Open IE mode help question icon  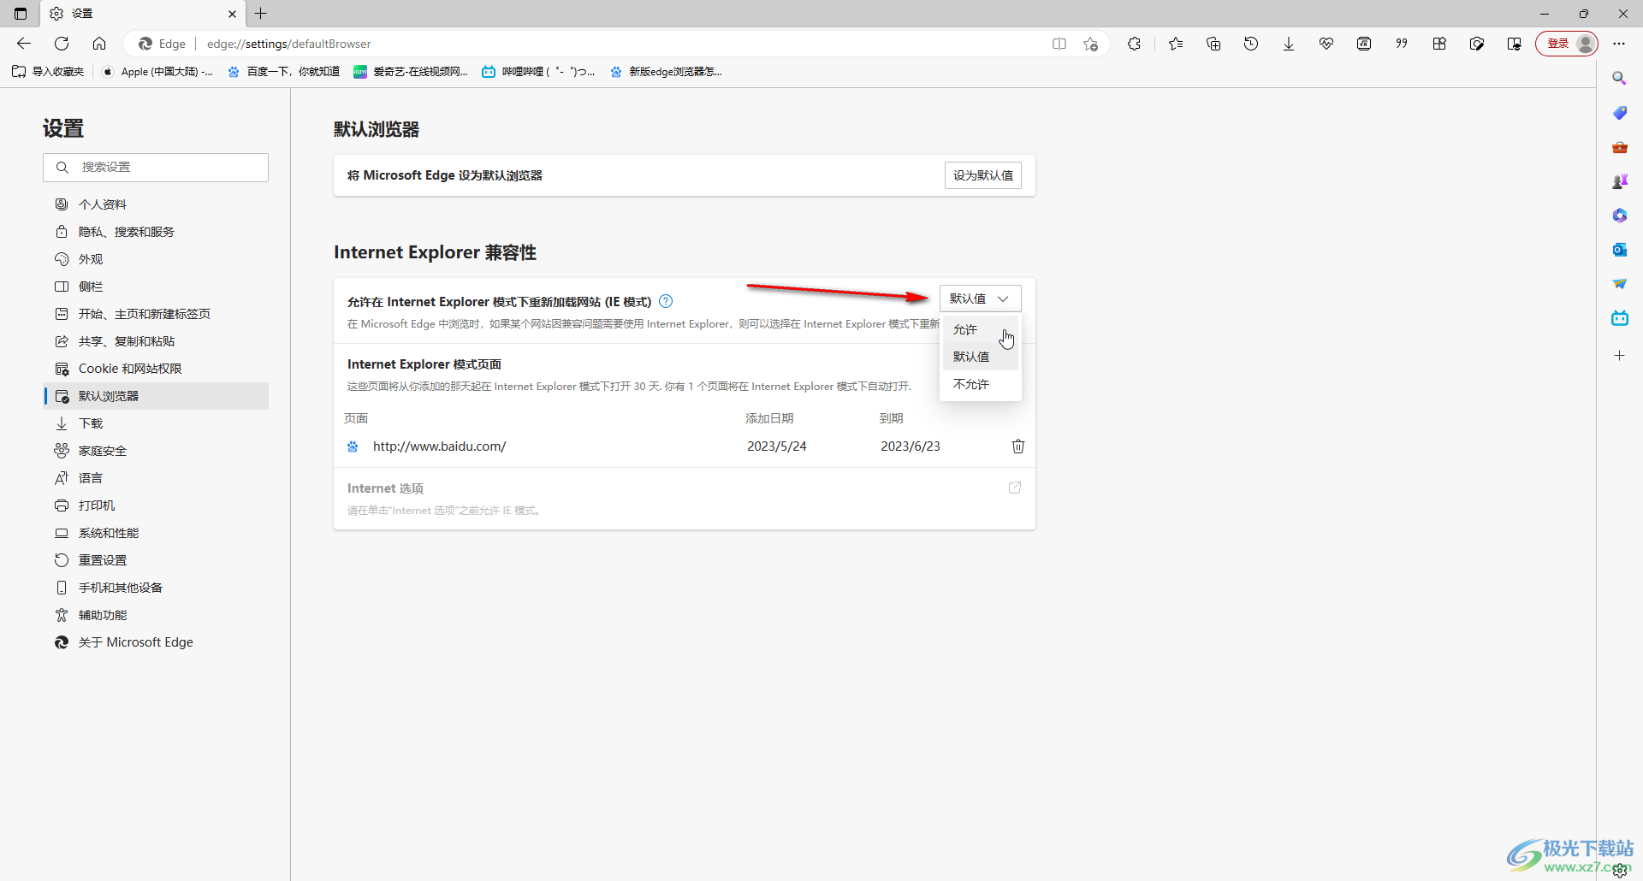[666, 301]
